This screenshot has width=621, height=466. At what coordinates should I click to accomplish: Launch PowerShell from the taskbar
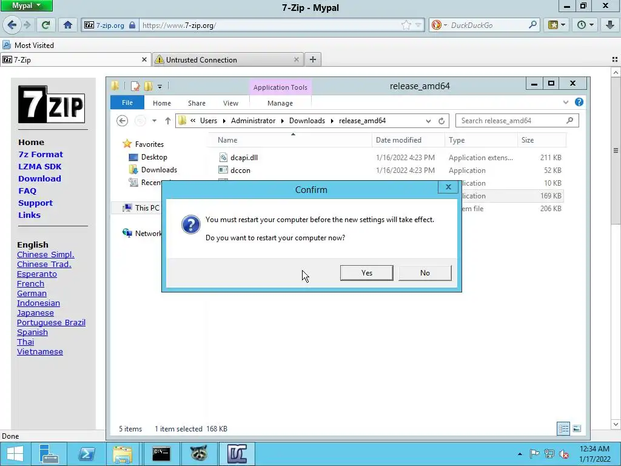(x=86, y=454)
